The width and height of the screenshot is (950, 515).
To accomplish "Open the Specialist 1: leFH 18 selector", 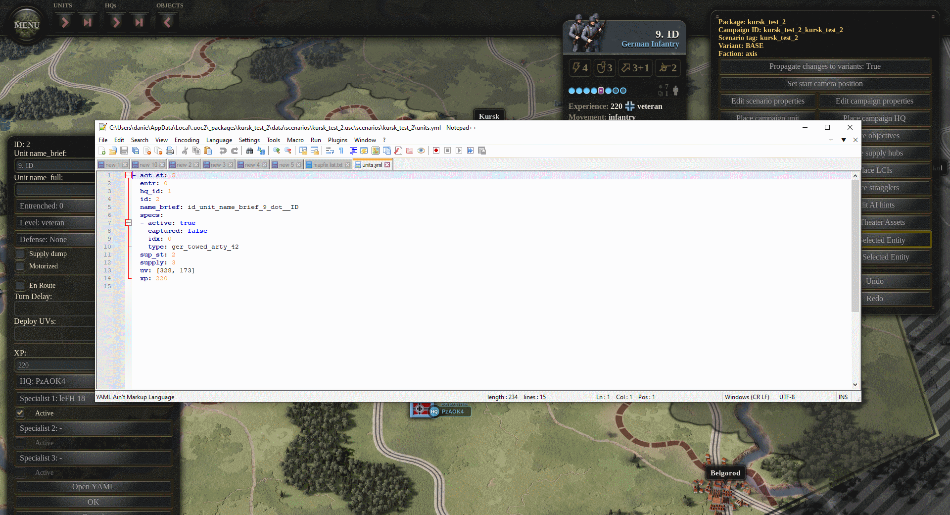I will [x=55, y=399].
